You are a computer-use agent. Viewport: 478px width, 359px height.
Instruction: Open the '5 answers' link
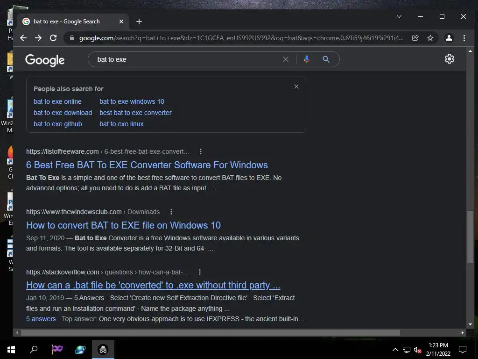[x=41, y=319]
